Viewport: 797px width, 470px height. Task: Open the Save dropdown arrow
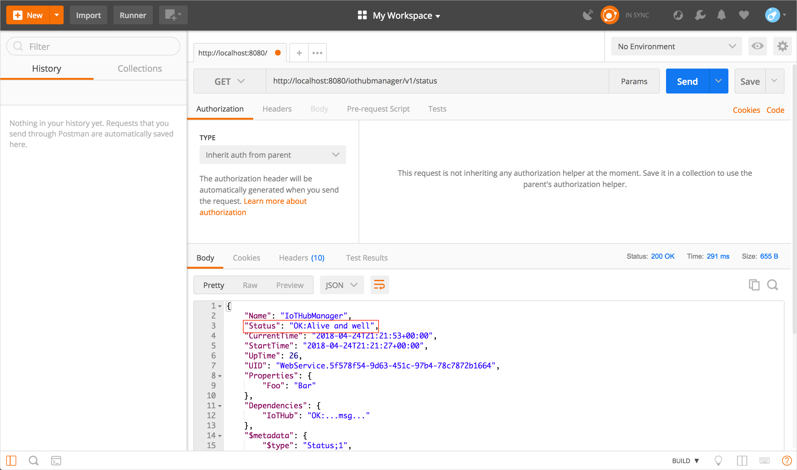(775, 81)
